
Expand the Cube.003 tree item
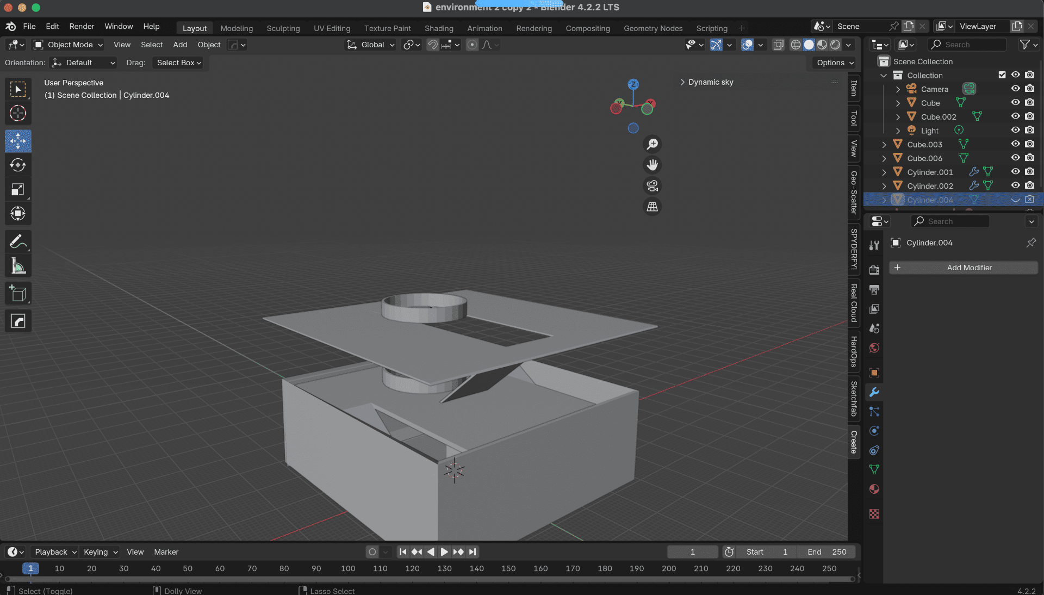pos(884,145)
